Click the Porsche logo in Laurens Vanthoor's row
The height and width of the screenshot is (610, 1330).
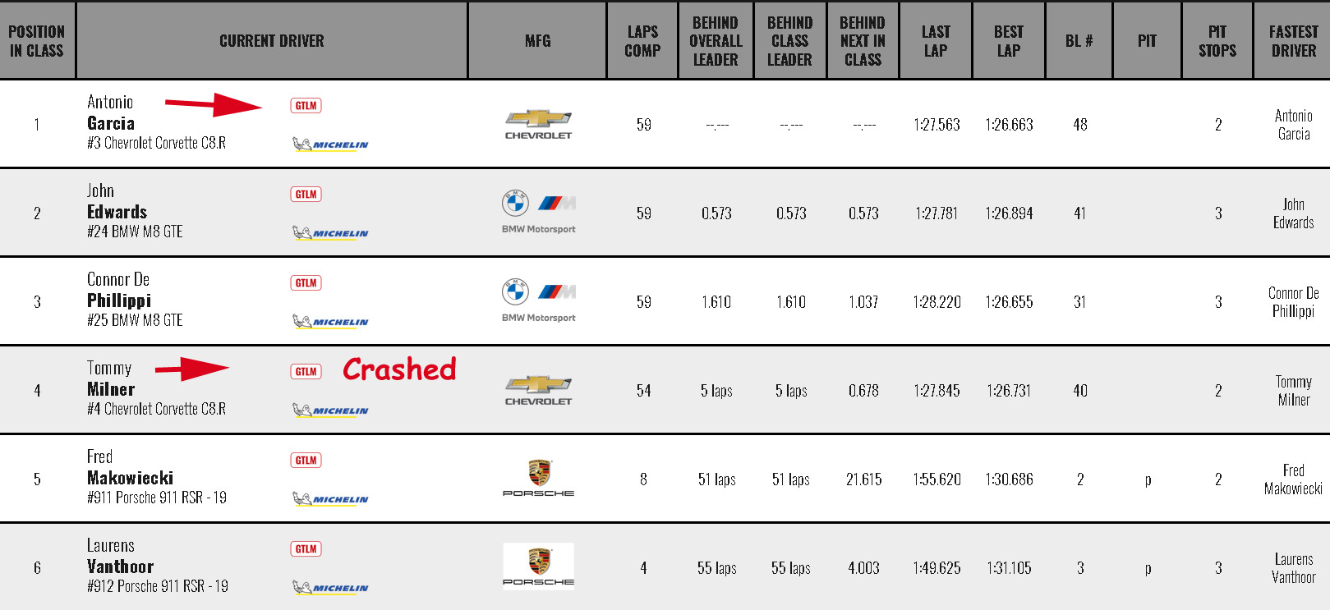point(538,566)
